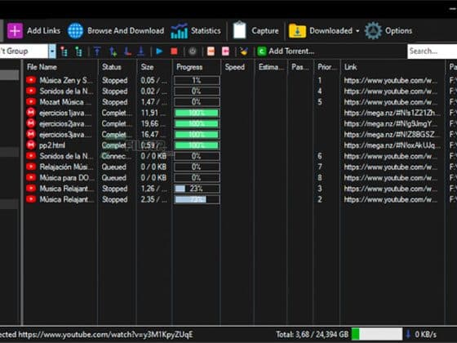Open the Statistics chart icon
Screen dimensions: 457x343
(179, 31)
